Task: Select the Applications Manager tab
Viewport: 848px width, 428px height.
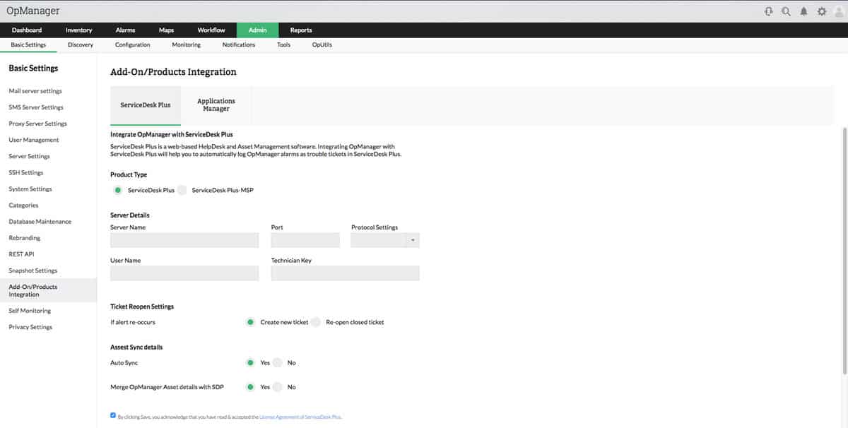Action: 216,105
